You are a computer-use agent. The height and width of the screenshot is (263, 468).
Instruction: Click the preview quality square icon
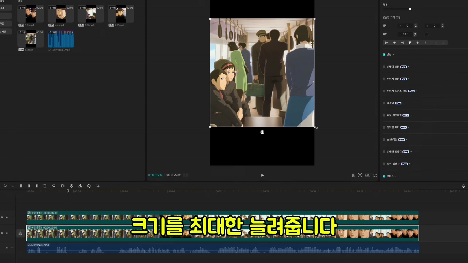(354, 175)
